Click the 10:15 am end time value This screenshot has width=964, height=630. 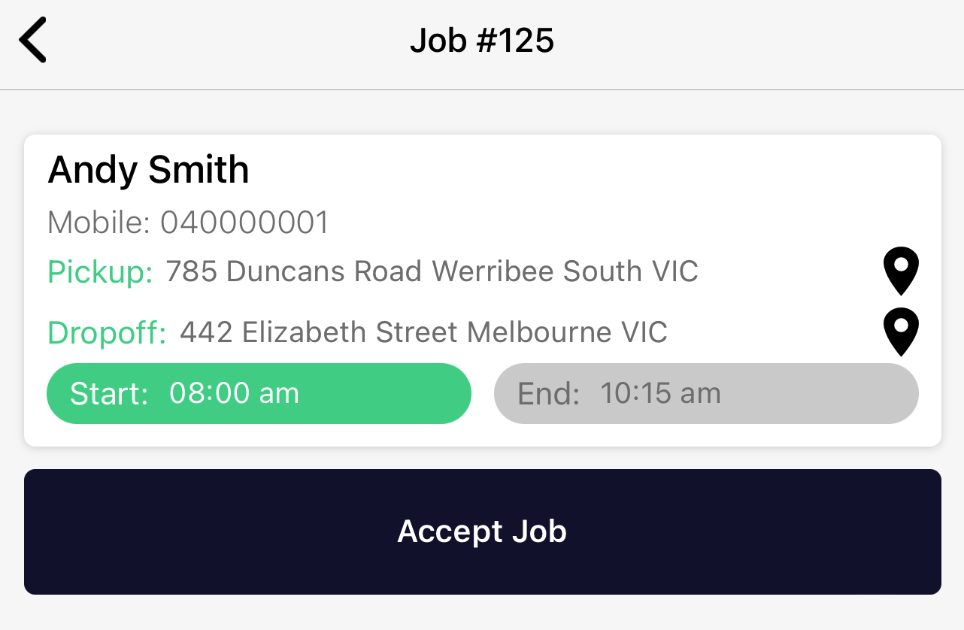(660, 393)
